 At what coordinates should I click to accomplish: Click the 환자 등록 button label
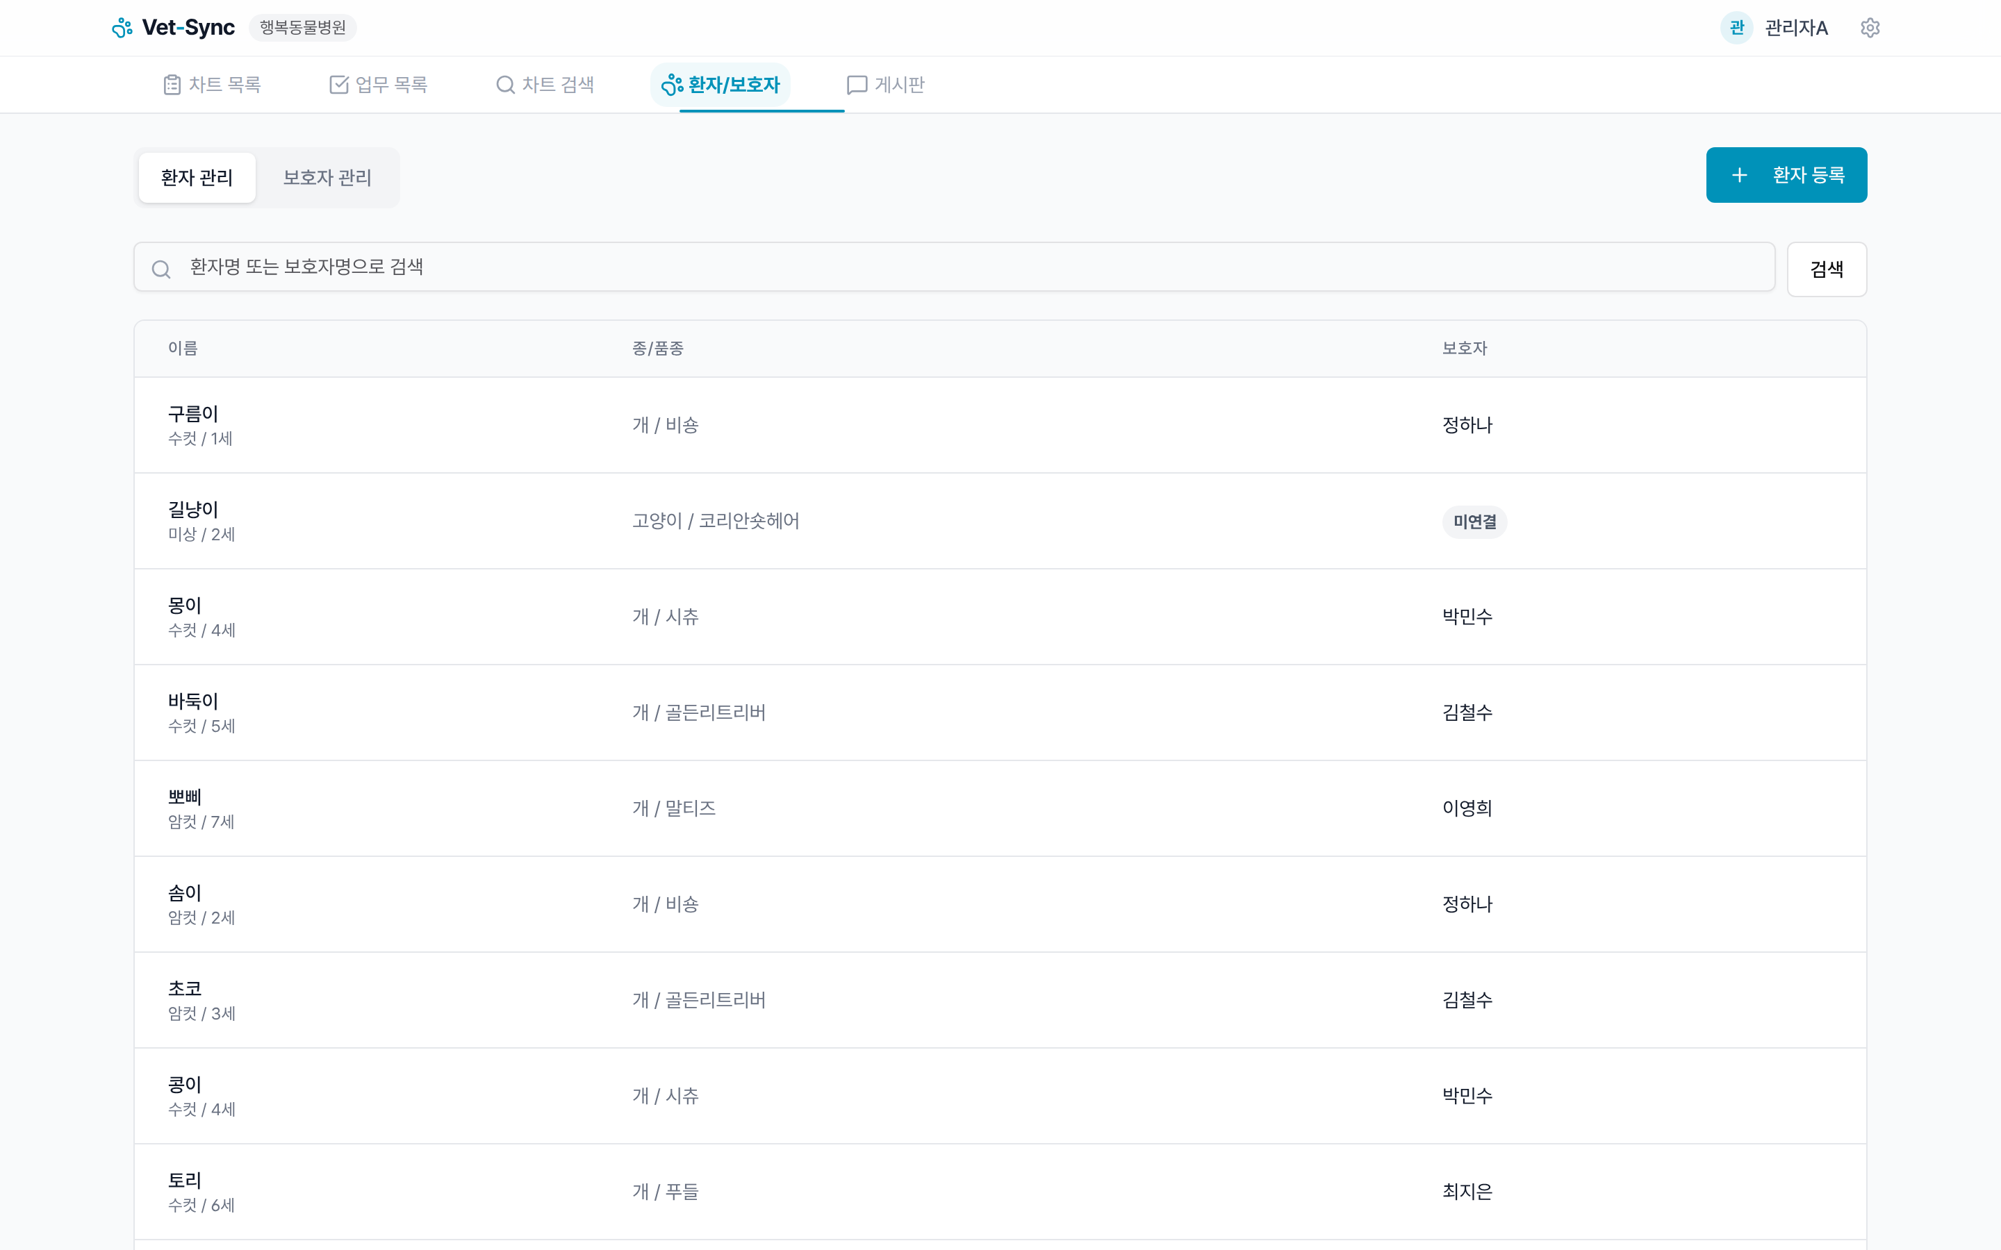pos(1809,175)
